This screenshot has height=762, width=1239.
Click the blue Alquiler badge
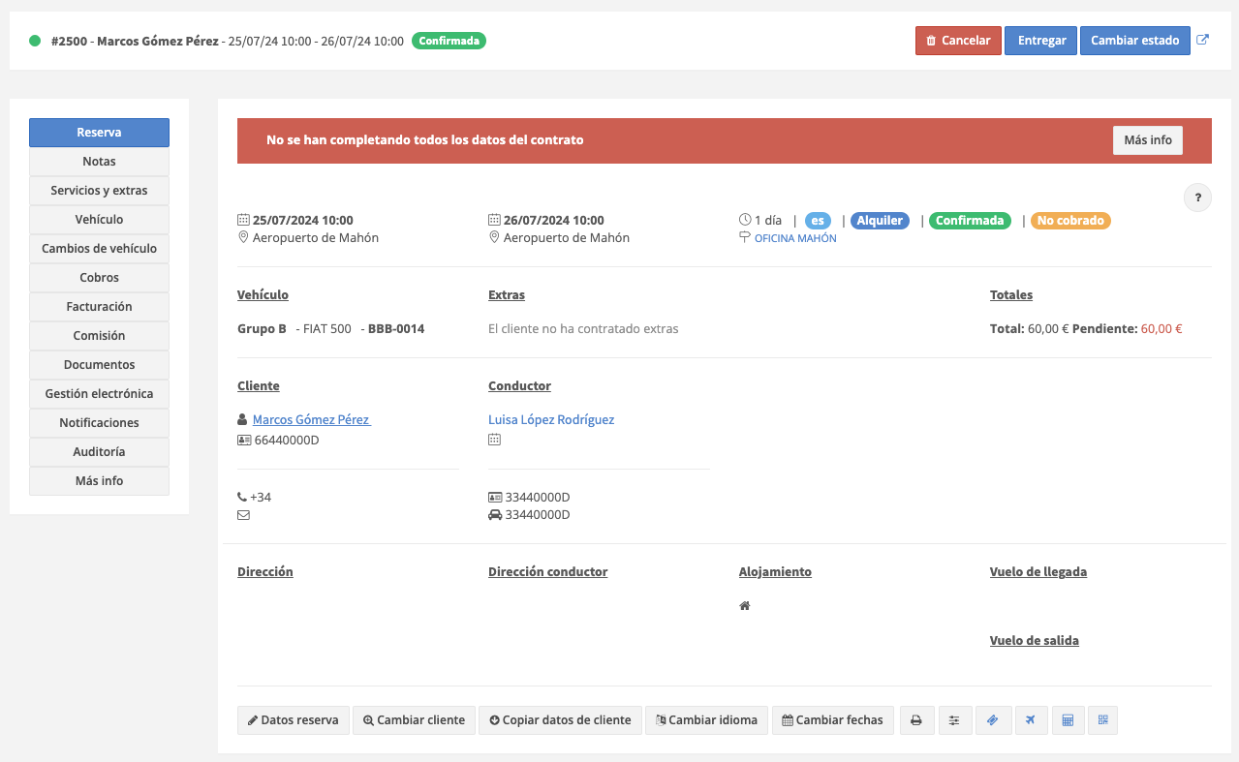click(880, 221)
